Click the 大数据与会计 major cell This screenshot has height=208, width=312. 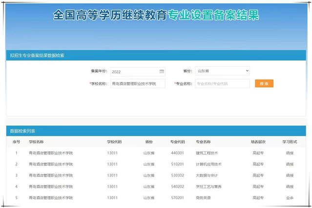207,175
